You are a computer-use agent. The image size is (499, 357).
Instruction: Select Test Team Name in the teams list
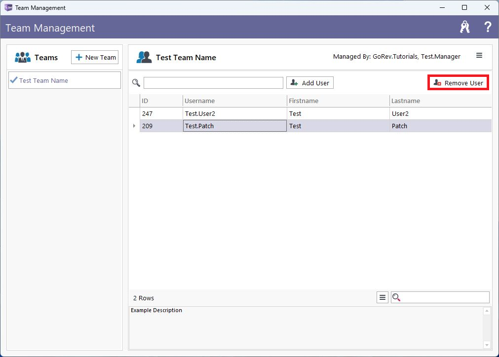pyautogui.click(x=65, y=80)
